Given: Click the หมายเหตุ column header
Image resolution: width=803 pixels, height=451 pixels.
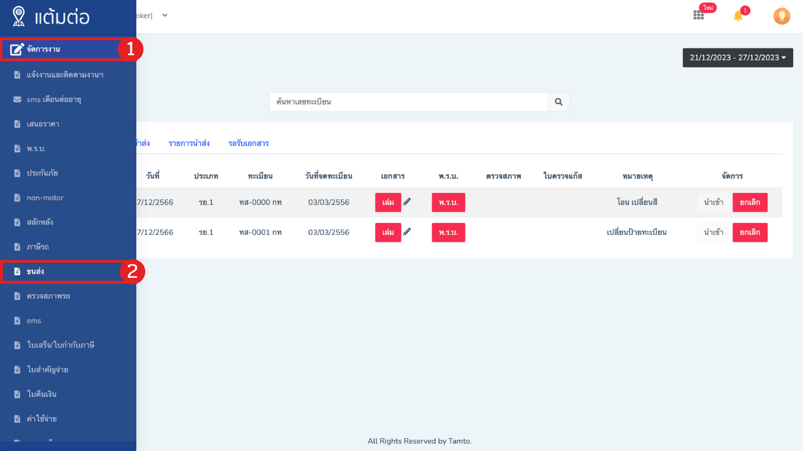Looking at the screenshot, I should [638, 176].
